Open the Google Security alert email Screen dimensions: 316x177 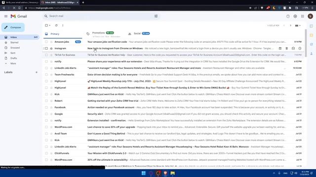click(173, 114)
